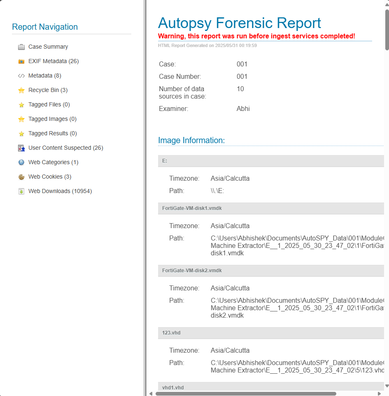Click the EXIF Metadata camera icon
The height and width of the screenshot is (396, 389).
(x=21, y=61)
